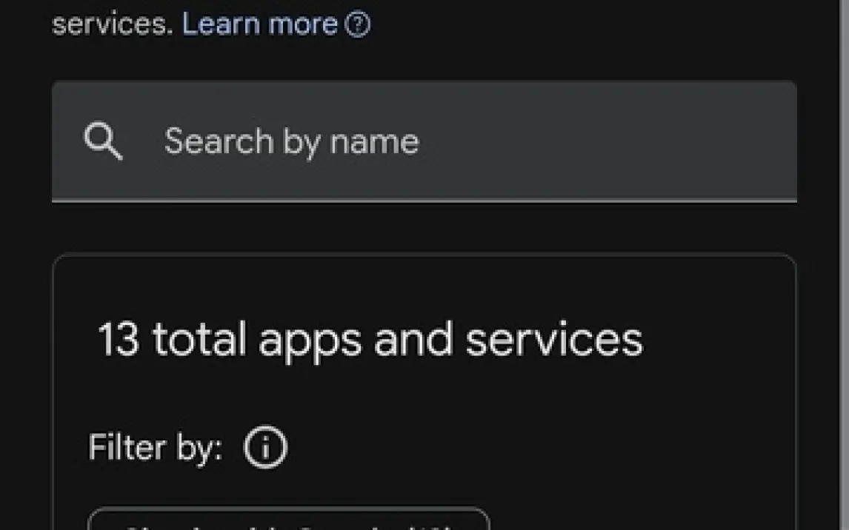Click empty right side of search bar

(667, 141)
